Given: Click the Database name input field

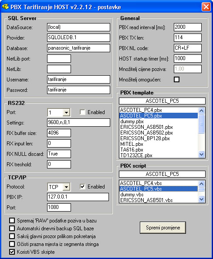Looking at the screenshot, I should pyautogui.click(x=79, y=48).
